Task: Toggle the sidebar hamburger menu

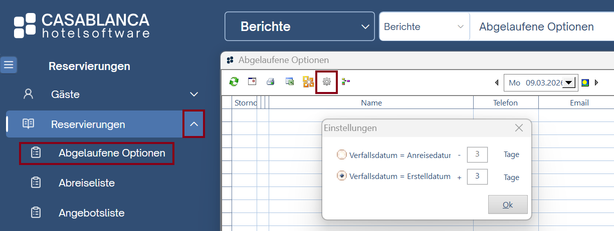Action: [x=9, y=65]
